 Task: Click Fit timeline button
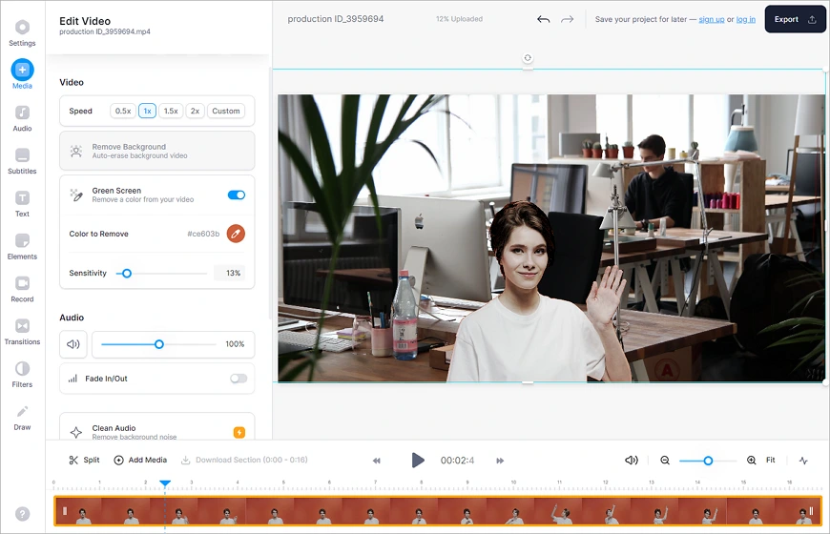pos(771,460)
